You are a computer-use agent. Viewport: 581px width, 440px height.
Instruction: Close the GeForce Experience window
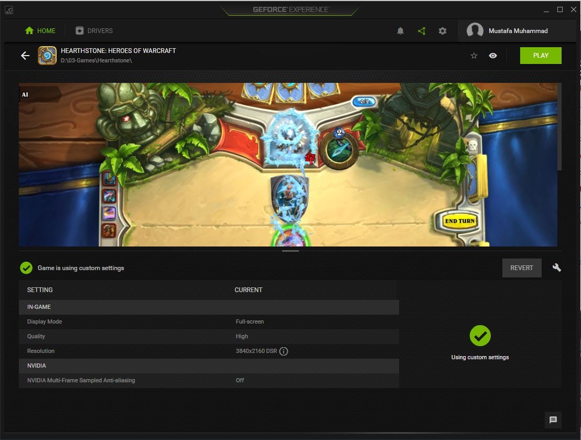point(574,9)
